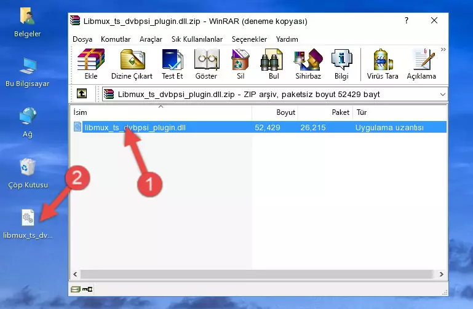The image size is (473, 309).
Task: Go up one folder level
Action: 81,93
